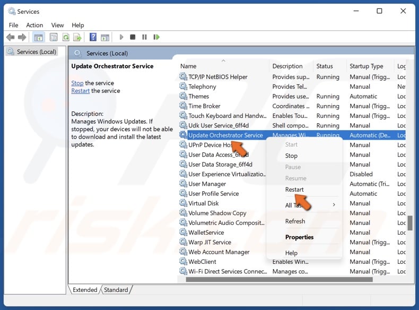Open Properties from the context menu
The height and width of the screenshot is (310, 419).
[x=299, y=237]
